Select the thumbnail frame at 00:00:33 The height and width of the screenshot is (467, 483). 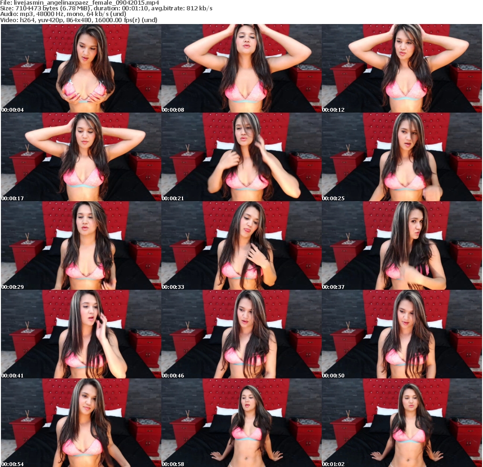pyautogui.click(x=241, y=246)
